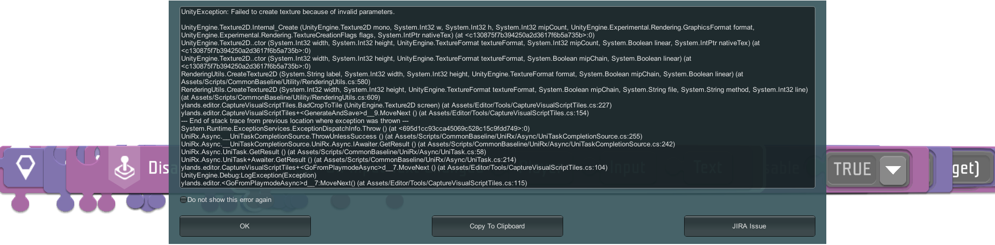Click the joystick icon on pink block
The width and height of the screenshot is (995, 245).
tap(125, 168)
